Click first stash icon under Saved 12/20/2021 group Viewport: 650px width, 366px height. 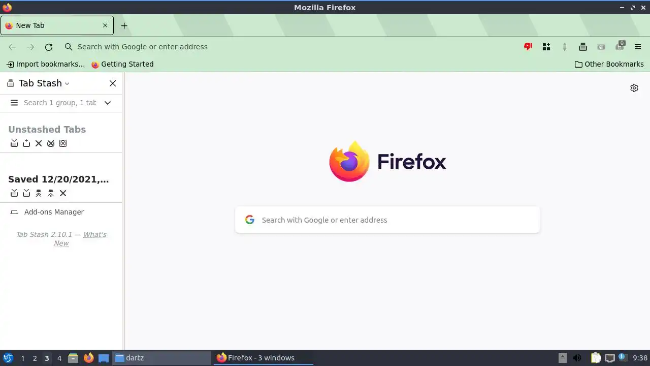pyautogui.click(x=14, y=193)
